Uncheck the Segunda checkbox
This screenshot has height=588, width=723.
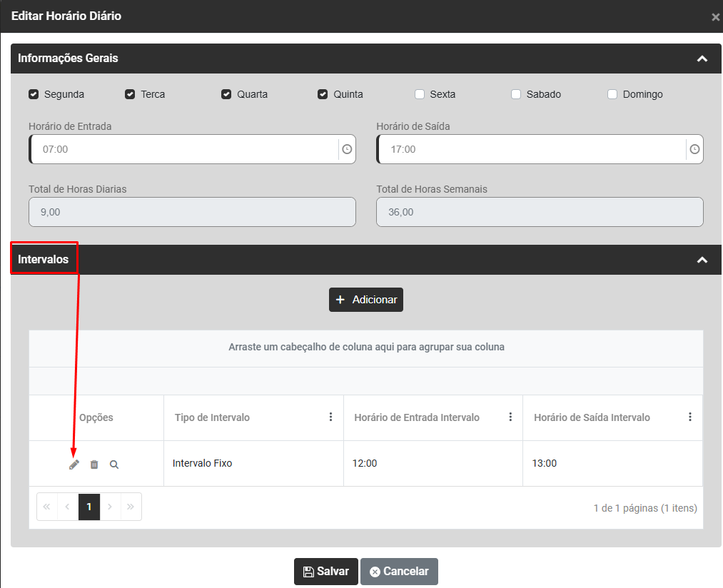(x=34, y=94)
